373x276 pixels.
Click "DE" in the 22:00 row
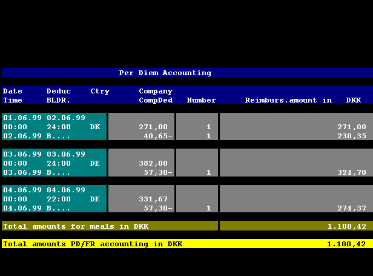[95, 199]
